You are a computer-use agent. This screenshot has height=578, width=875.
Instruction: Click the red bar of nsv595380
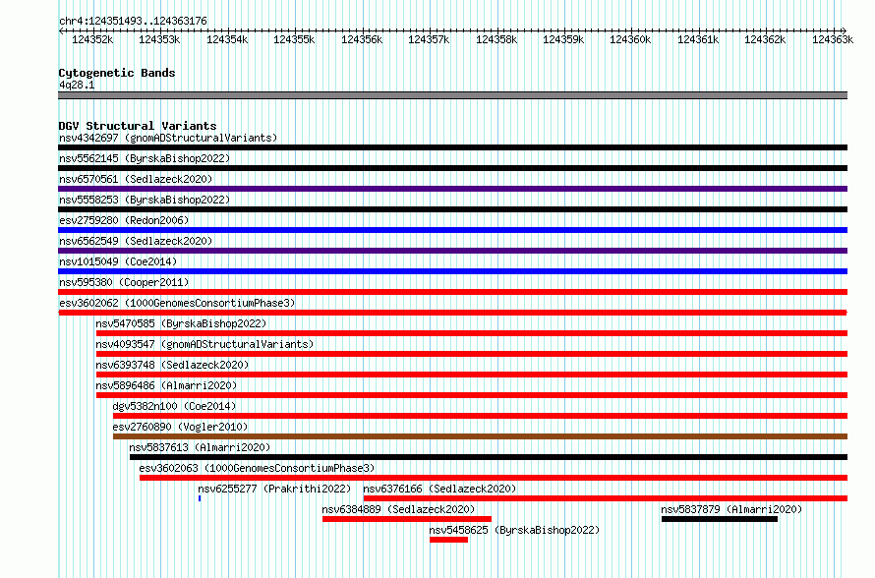pyautogui.click(x=452, y=292)
